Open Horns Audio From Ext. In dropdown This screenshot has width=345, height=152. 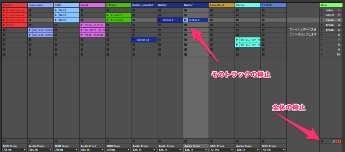click(x=247, y=150)
